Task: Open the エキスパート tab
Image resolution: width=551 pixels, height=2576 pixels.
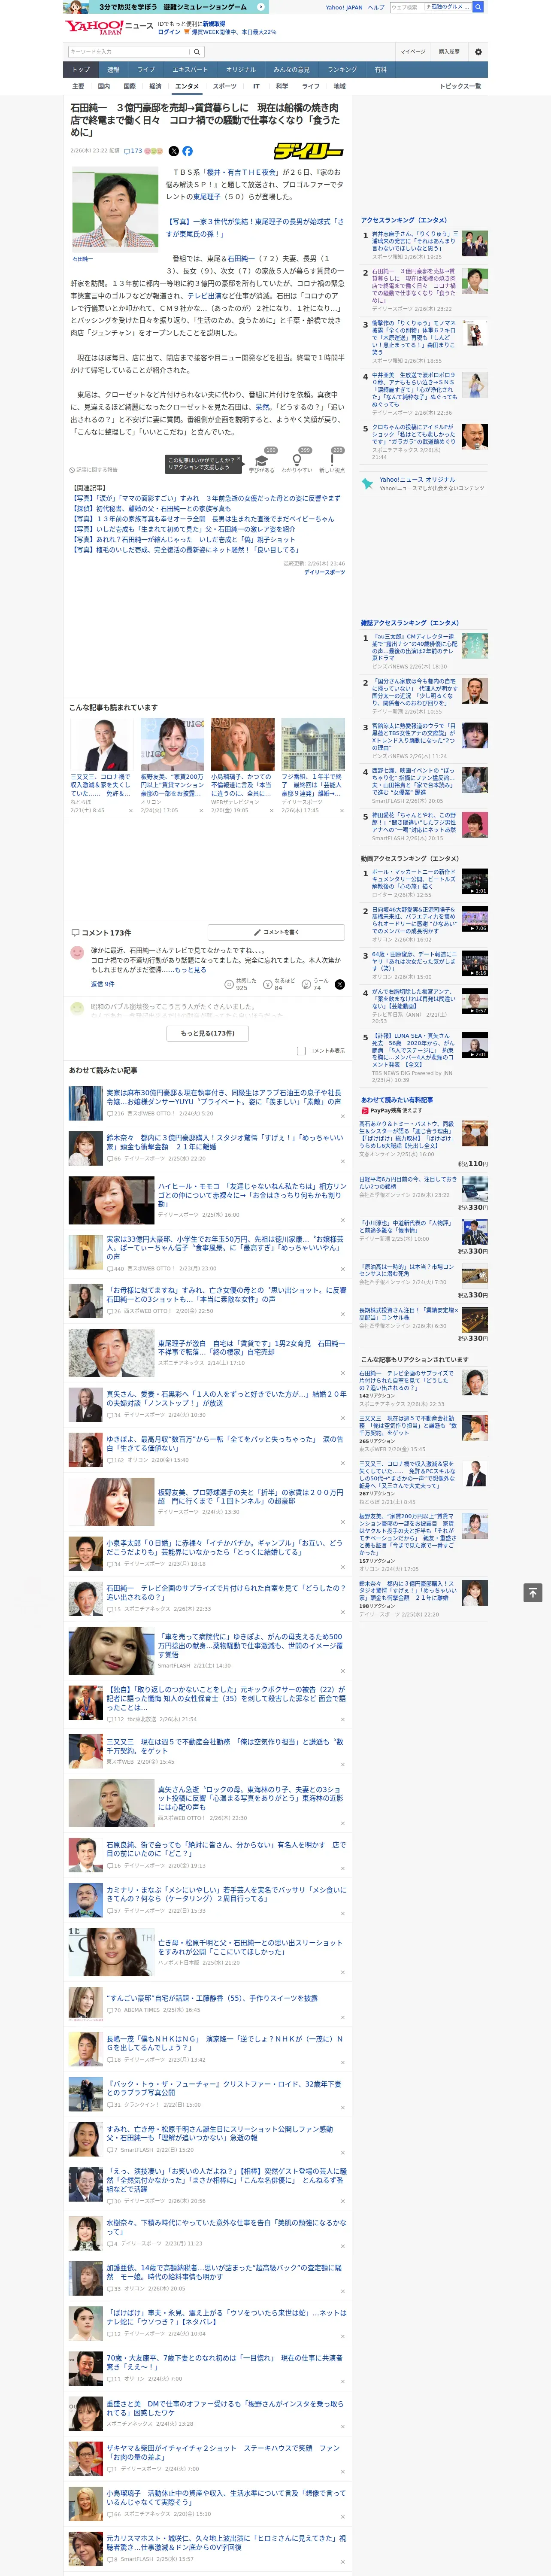Action: pos(190,70)
